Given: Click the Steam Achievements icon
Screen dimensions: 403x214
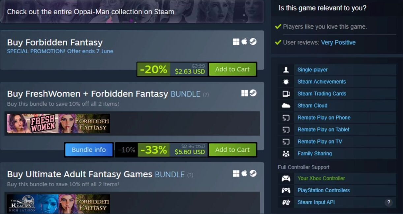Looking at the screenshot, I should tap(286, 82).
